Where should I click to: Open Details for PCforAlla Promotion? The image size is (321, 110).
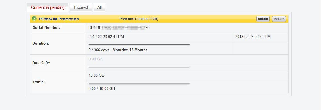tap(279, 19)
